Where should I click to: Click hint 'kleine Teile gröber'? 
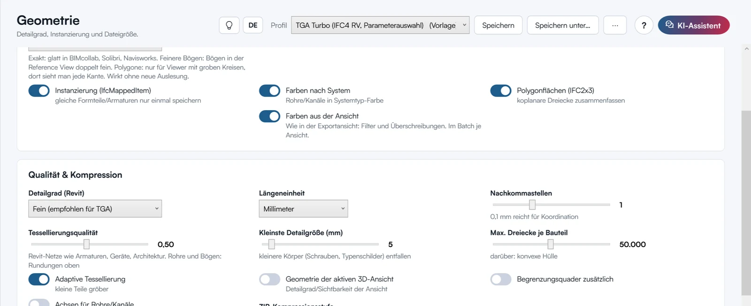click(x=82, y=289)
